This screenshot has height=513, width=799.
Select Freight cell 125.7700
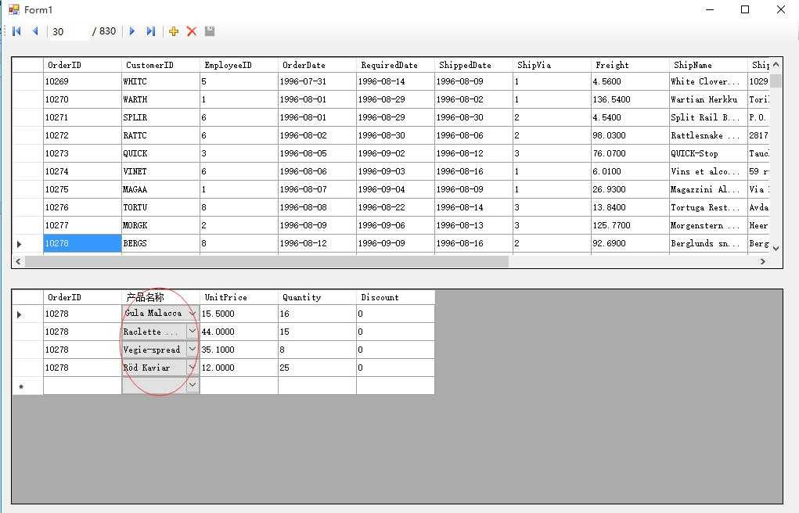pyautogui.click(x=630, y=225)
